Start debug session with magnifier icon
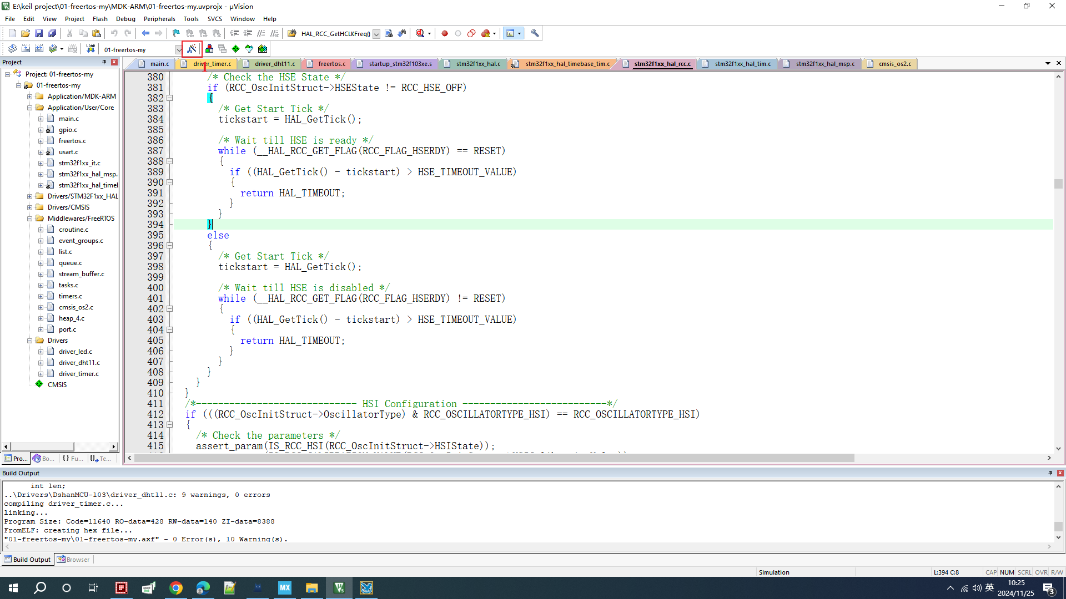The height and width of the screenshot is (599, 1066). [420, 33]
